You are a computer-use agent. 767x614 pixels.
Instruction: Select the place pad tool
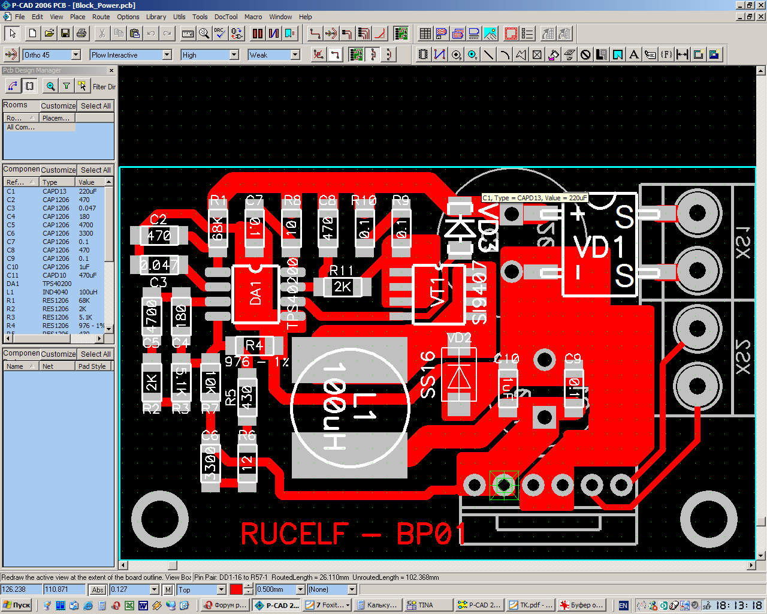(x=456, y=55)
